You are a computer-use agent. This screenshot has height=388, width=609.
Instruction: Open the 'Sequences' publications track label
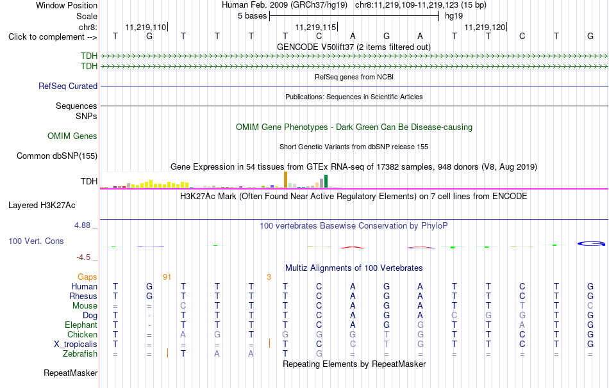[76, 106]
